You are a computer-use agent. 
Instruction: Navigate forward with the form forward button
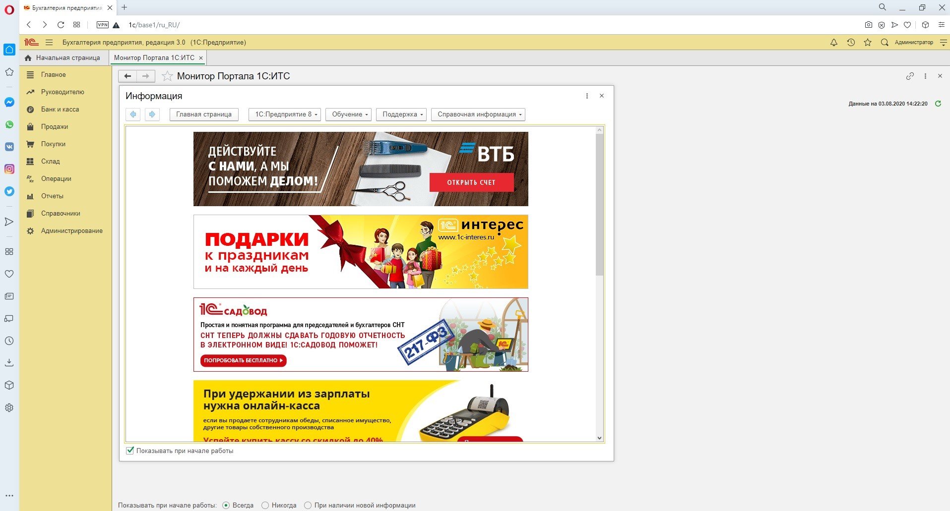click(146, 76)
